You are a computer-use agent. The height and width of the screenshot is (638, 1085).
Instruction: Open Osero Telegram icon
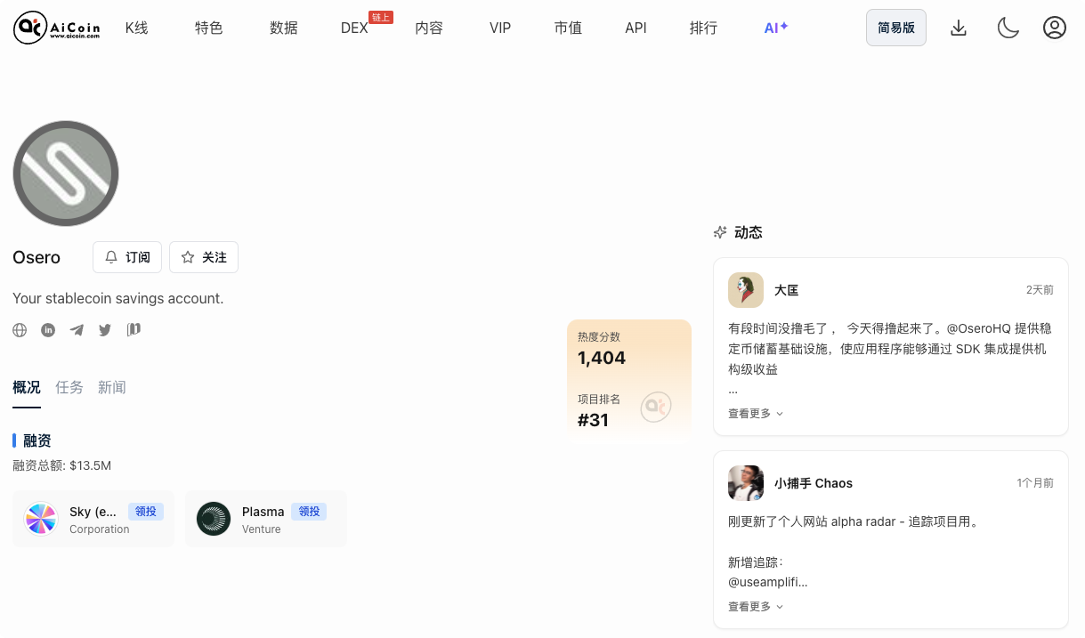point(77,330)
